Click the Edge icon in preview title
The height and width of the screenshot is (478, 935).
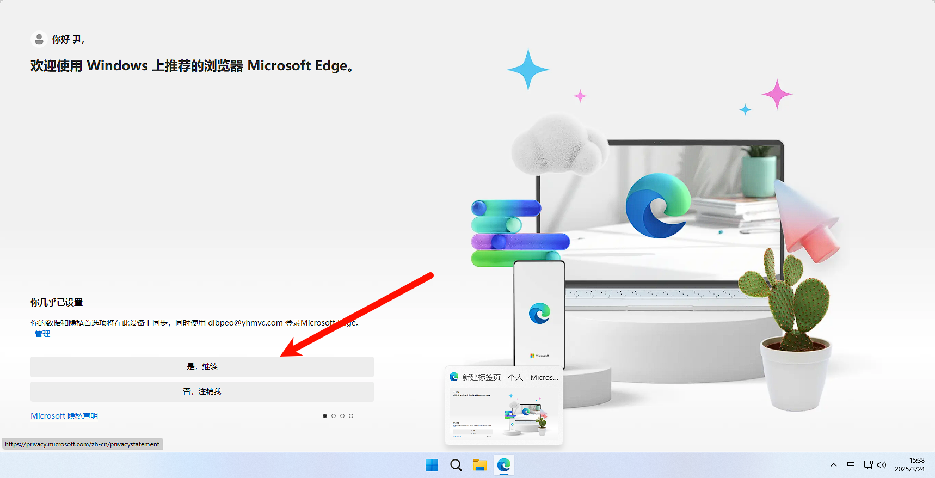[454, 377]
